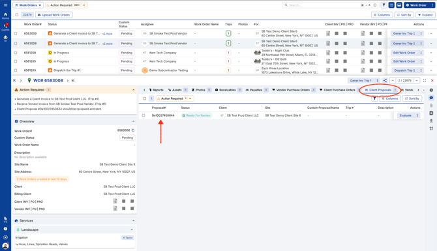Open the Work Orders dropdown at top left
437x251 pixels.
point(28,5)
